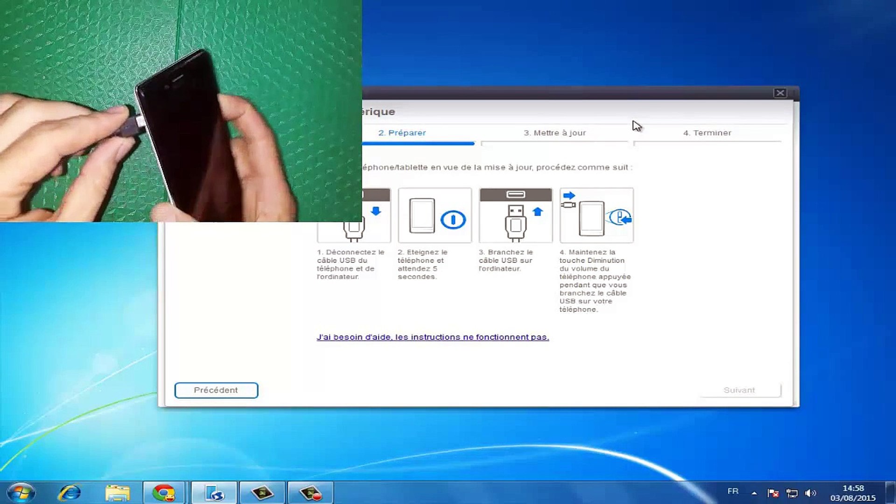Image resolution: width=896 pixels, height=504 pixels.
Task: Select the 3. Mettre à jour step
Action: (x=554, y=133)
